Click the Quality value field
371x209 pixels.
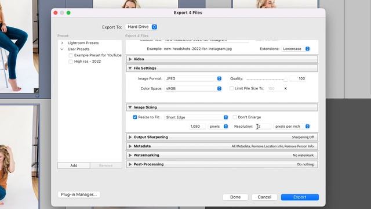click(297, 78)
